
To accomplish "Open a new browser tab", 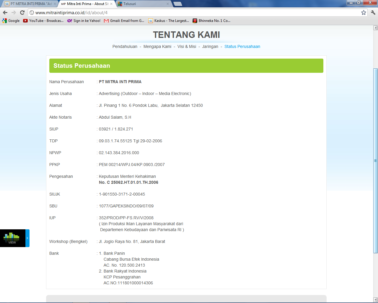I will tap(178, 4).
